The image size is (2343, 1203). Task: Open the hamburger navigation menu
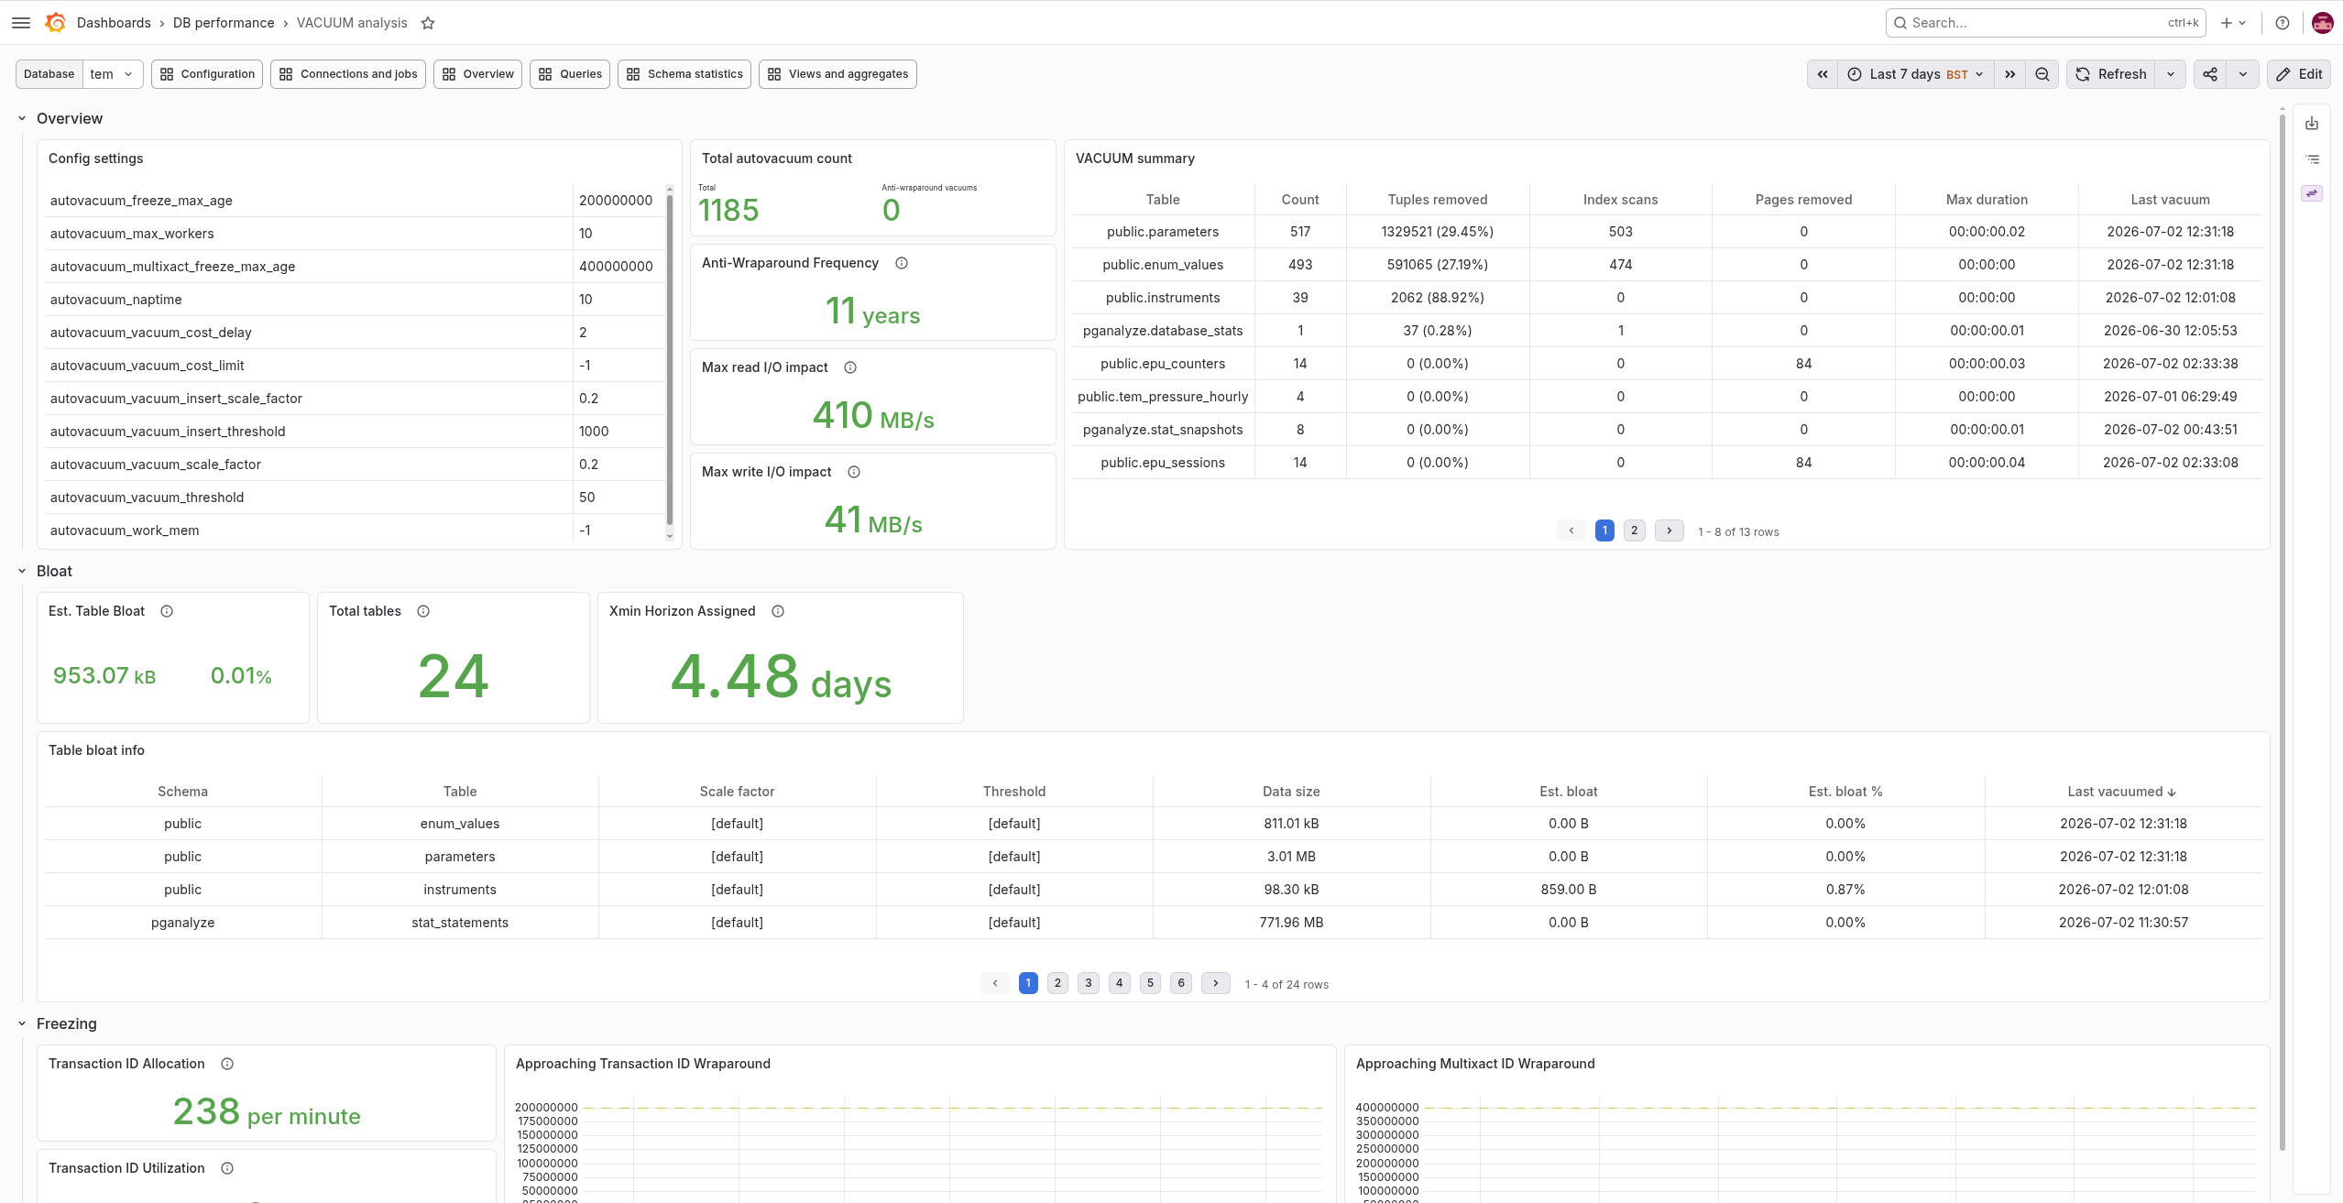click(x=21, y=23)
